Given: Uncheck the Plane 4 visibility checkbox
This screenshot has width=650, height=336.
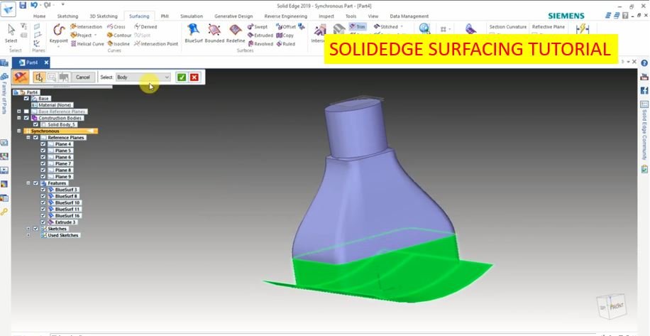Looking at the screenshot, I should pos(43,144).
